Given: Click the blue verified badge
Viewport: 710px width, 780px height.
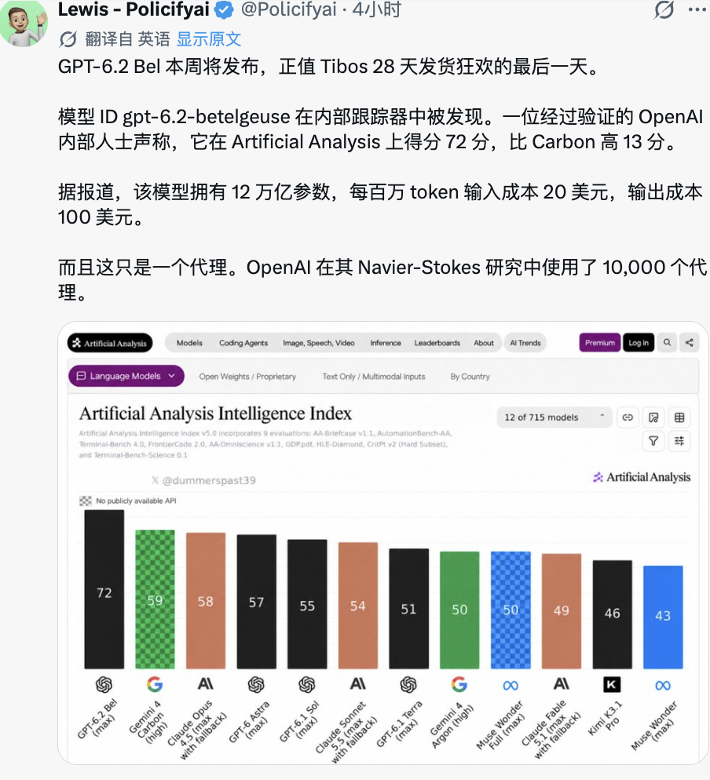Looking at the screenshot, I should (x=224, y=10).
